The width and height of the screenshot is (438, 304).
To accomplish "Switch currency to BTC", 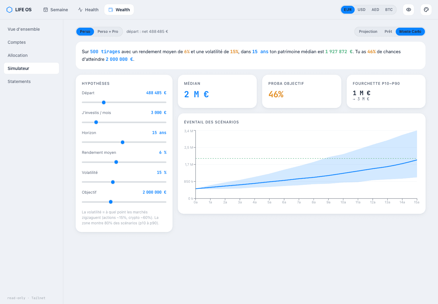I will click(x=389, y=10).
